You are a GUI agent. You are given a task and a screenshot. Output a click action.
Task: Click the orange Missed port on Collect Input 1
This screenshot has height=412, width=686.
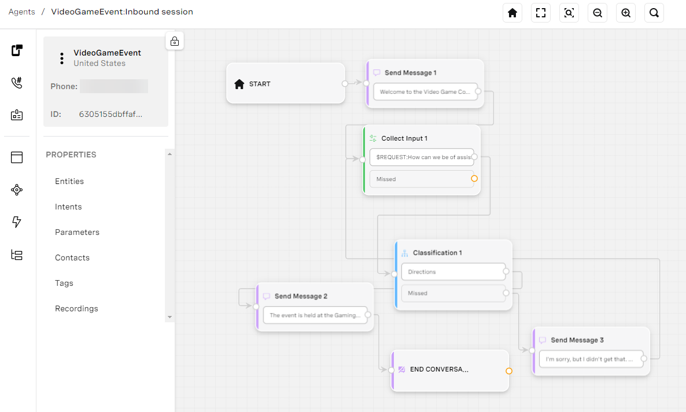[474, 179]
